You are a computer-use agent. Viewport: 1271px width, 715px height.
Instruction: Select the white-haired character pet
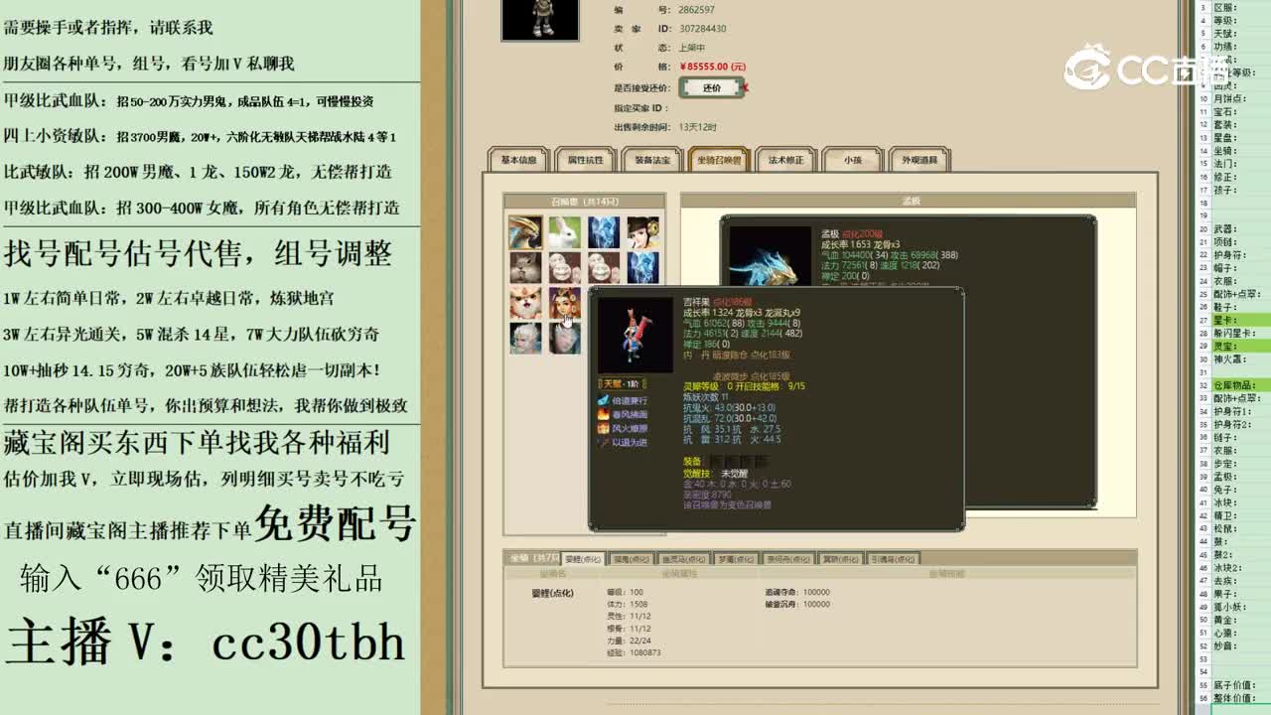pyautogui.click(x=525, y=338)
